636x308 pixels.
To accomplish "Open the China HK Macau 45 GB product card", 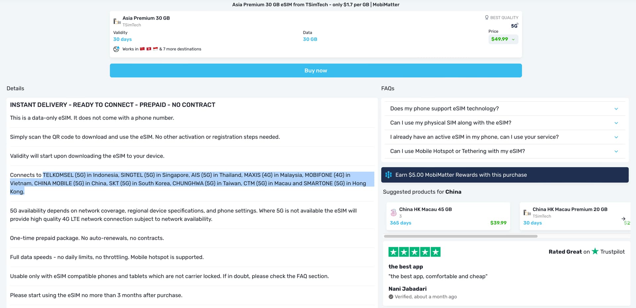I will tap(448, 216).
